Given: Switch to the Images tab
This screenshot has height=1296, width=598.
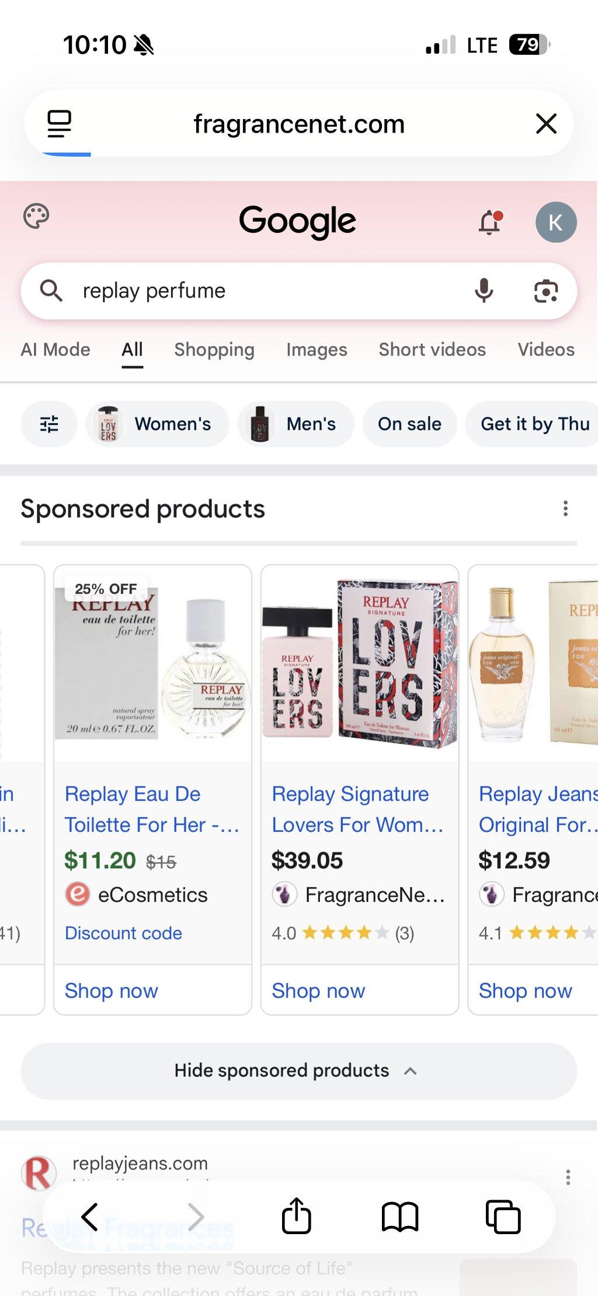Looking at the screenshot, I should pos(317,350).
